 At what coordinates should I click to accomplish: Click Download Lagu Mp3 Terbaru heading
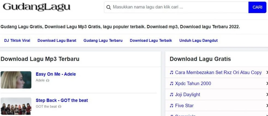click(x=40, y=59)
